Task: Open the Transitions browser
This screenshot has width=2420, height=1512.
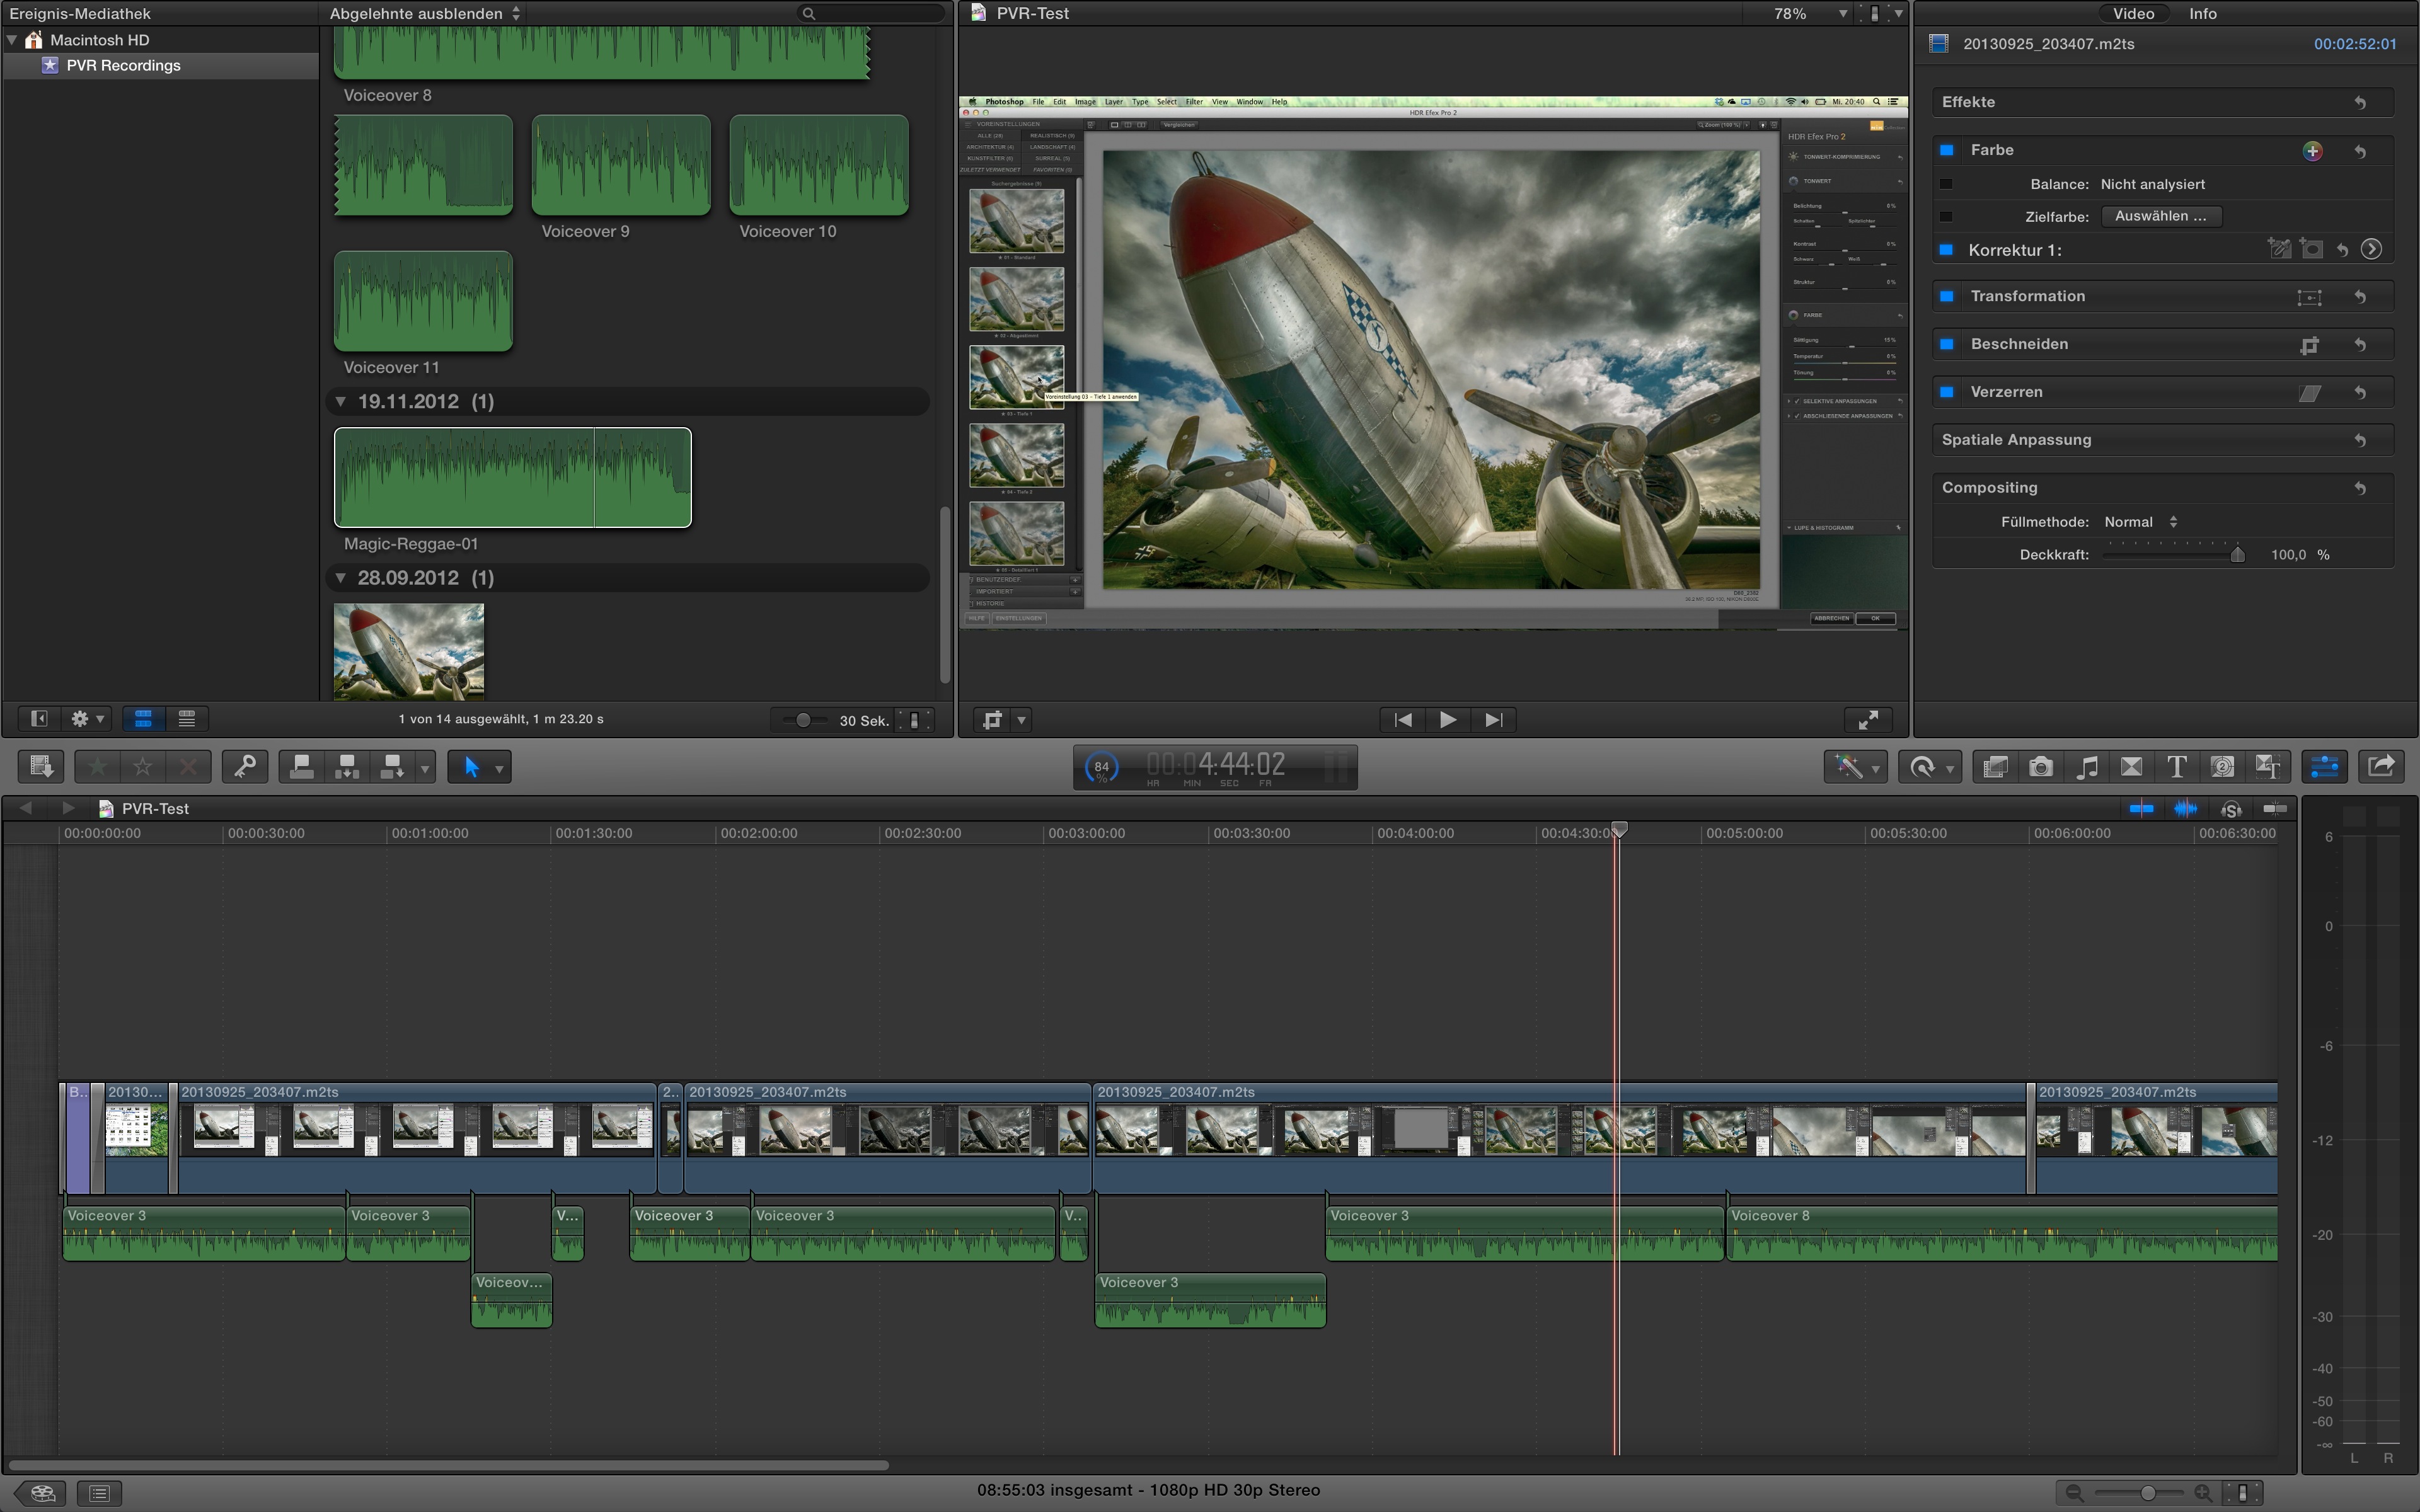Action: point(2131,767)
